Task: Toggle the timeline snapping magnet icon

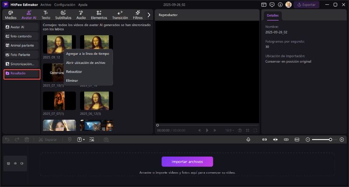Action: tap(275, 140)
